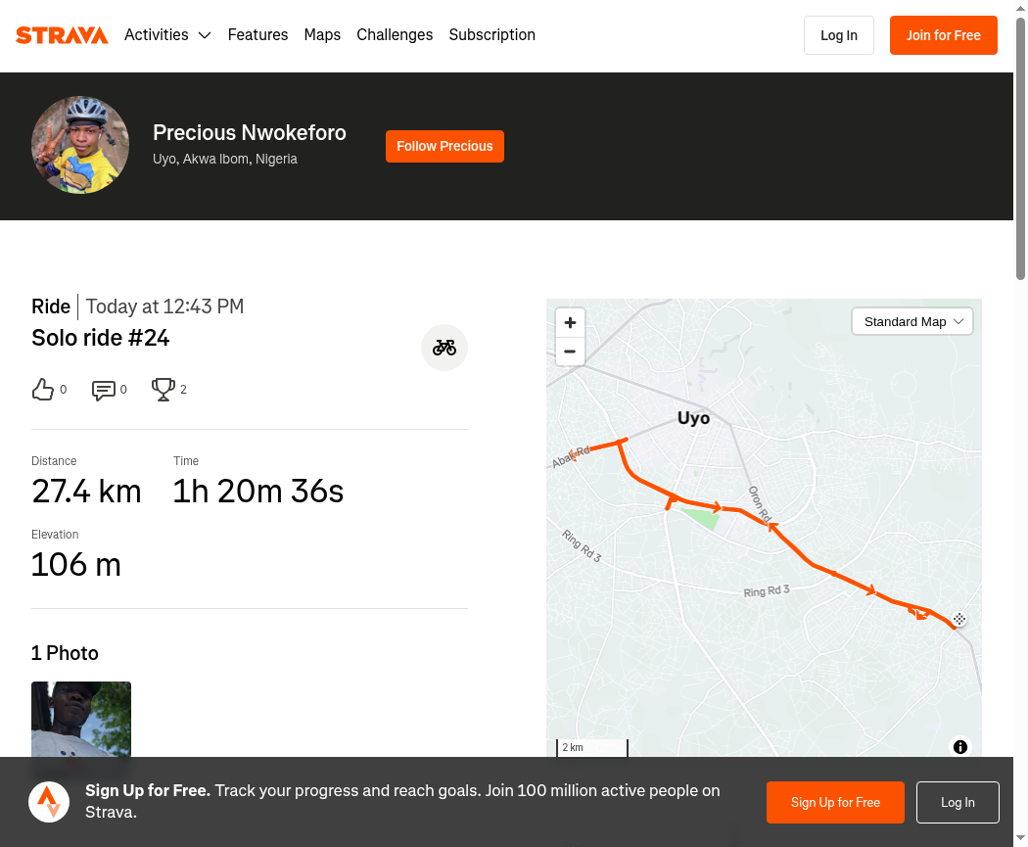Click the 1h 20m 36s time value
The width and height of the screenshot is (1028, 847).
coord(257,491)
